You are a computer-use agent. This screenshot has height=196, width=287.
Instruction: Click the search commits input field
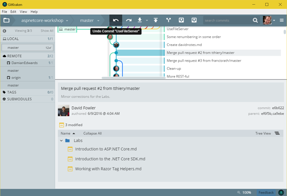(230, 20)
